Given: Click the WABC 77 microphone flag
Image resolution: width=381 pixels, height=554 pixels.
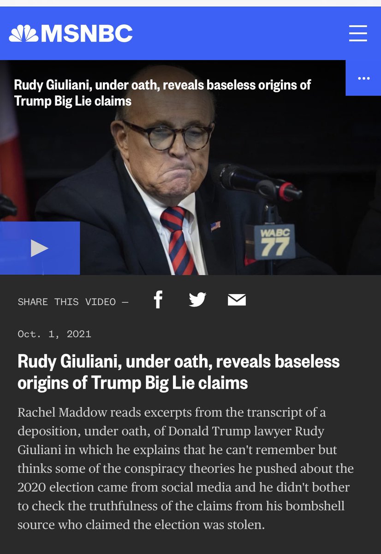Looking at the screenshot, I should point(275,242).
